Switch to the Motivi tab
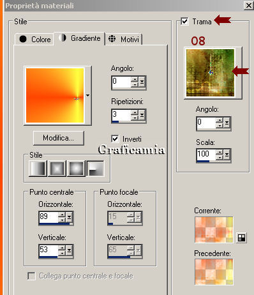The width and height of the screenshot is (254, 295). [124, 39]
